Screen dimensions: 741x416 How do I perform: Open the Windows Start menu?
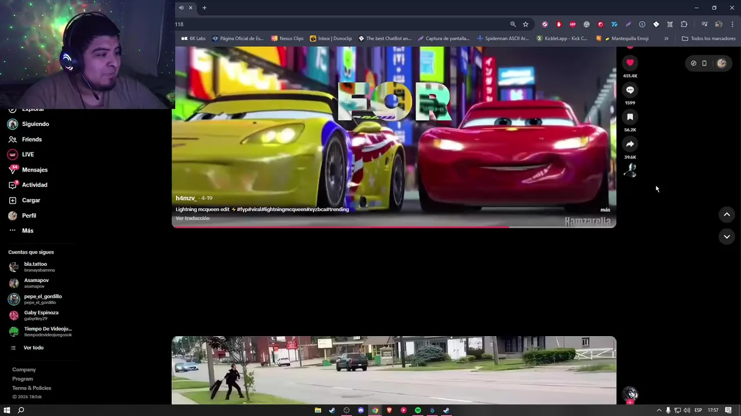click(7, 410)
